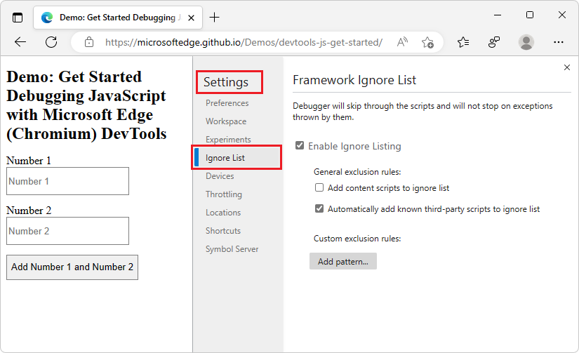Open the Symbol Server settings page
This screenshot has width=579, height=353.
232,249
